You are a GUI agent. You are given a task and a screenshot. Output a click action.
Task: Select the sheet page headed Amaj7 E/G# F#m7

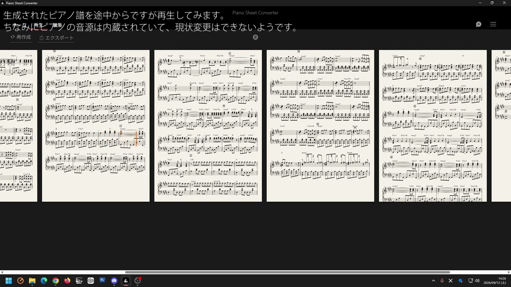pos(208,126)
